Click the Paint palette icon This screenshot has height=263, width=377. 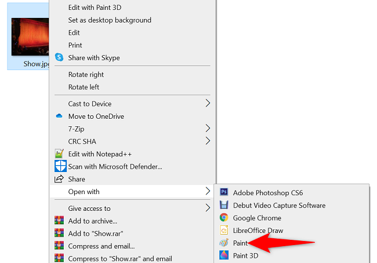[x=224, y=243]
